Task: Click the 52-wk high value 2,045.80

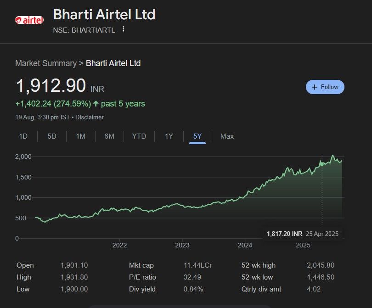Action: pyautogui.click(x=321, y=265)
